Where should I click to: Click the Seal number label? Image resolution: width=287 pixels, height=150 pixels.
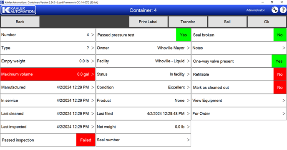(108, 140)
